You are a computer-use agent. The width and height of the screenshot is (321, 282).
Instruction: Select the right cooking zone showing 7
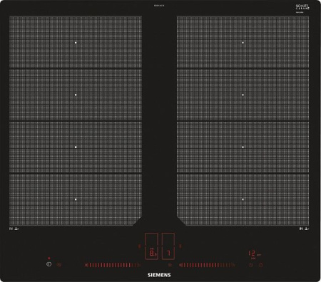[x=168, y=246]
